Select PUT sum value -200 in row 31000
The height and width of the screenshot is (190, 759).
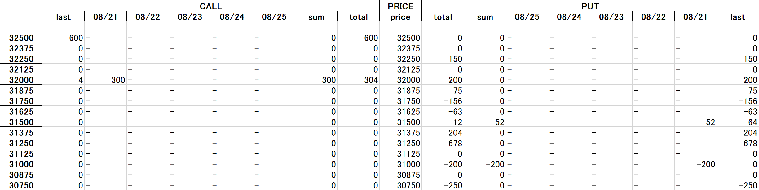485,164
